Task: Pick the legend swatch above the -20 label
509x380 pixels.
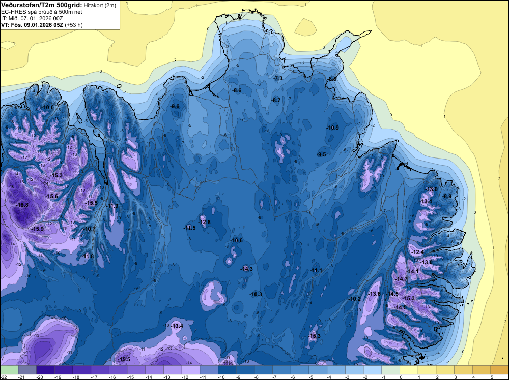Action: click(x=45, y=370)
